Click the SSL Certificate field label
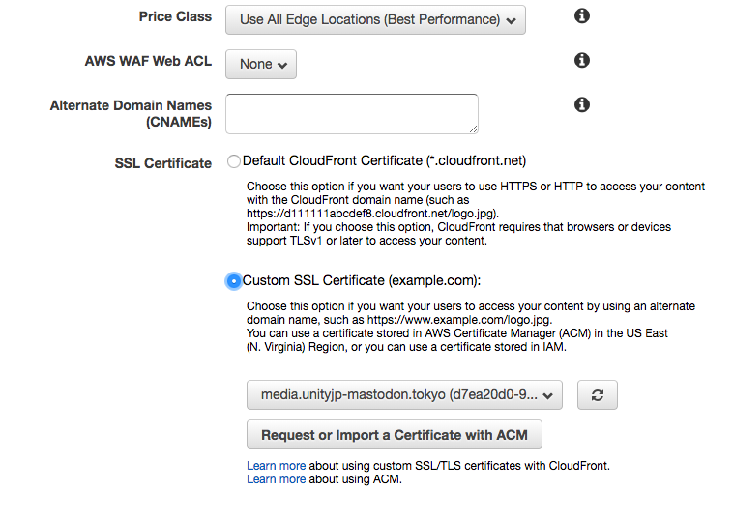 (162, 163)
